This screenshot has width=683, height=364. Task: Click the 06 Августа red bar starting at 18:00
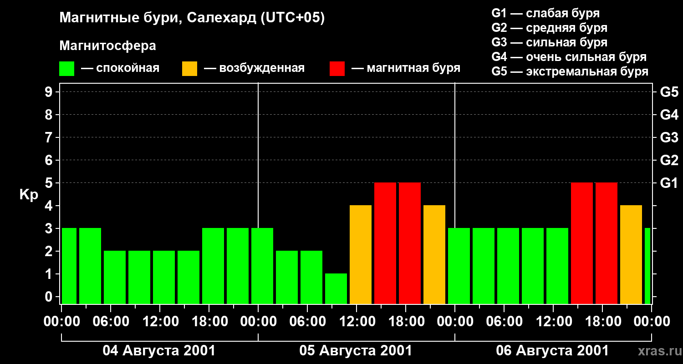(607, 243)
